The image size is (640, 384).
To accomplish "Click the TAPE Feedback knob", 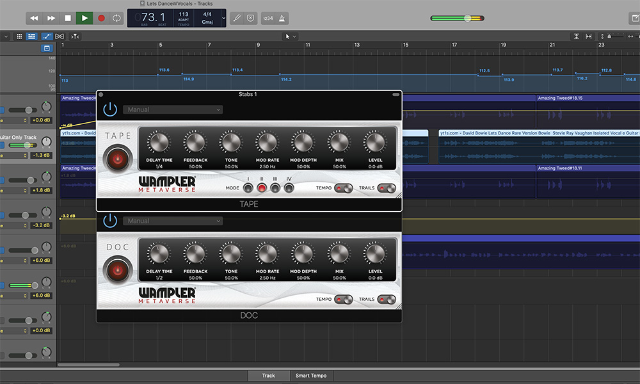I will pos(195,143).
